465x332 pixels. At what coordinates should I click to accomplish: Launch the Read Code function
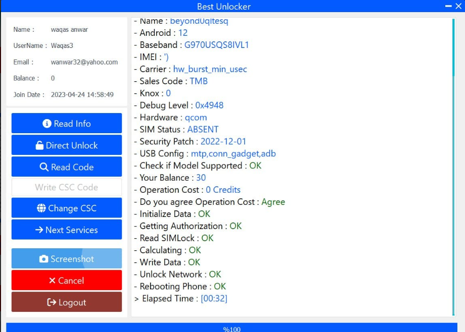tap(67, 167)
